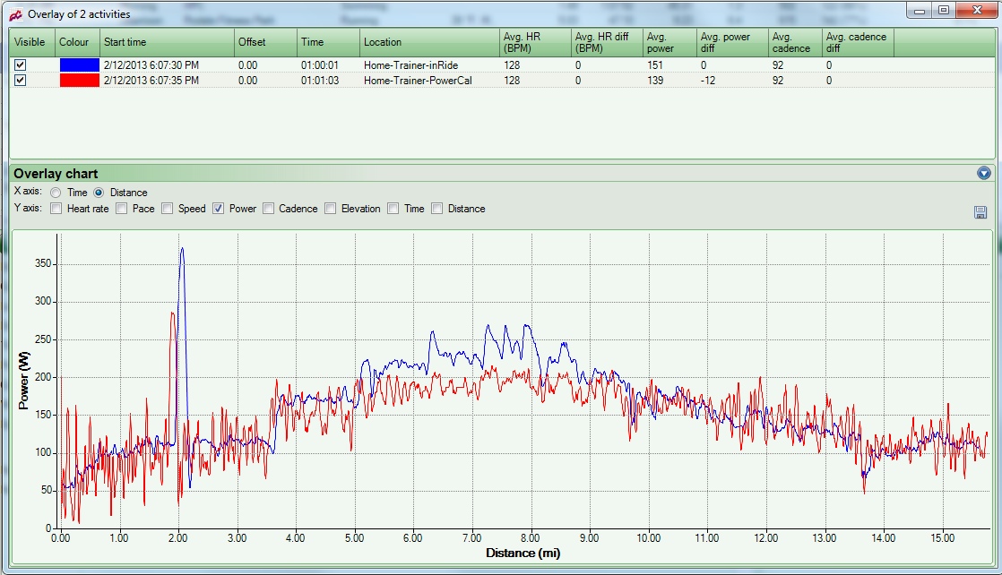Uncheck the Power Y axis checkbox
This screenshot has height=575, width=1002.
[219, 209]
